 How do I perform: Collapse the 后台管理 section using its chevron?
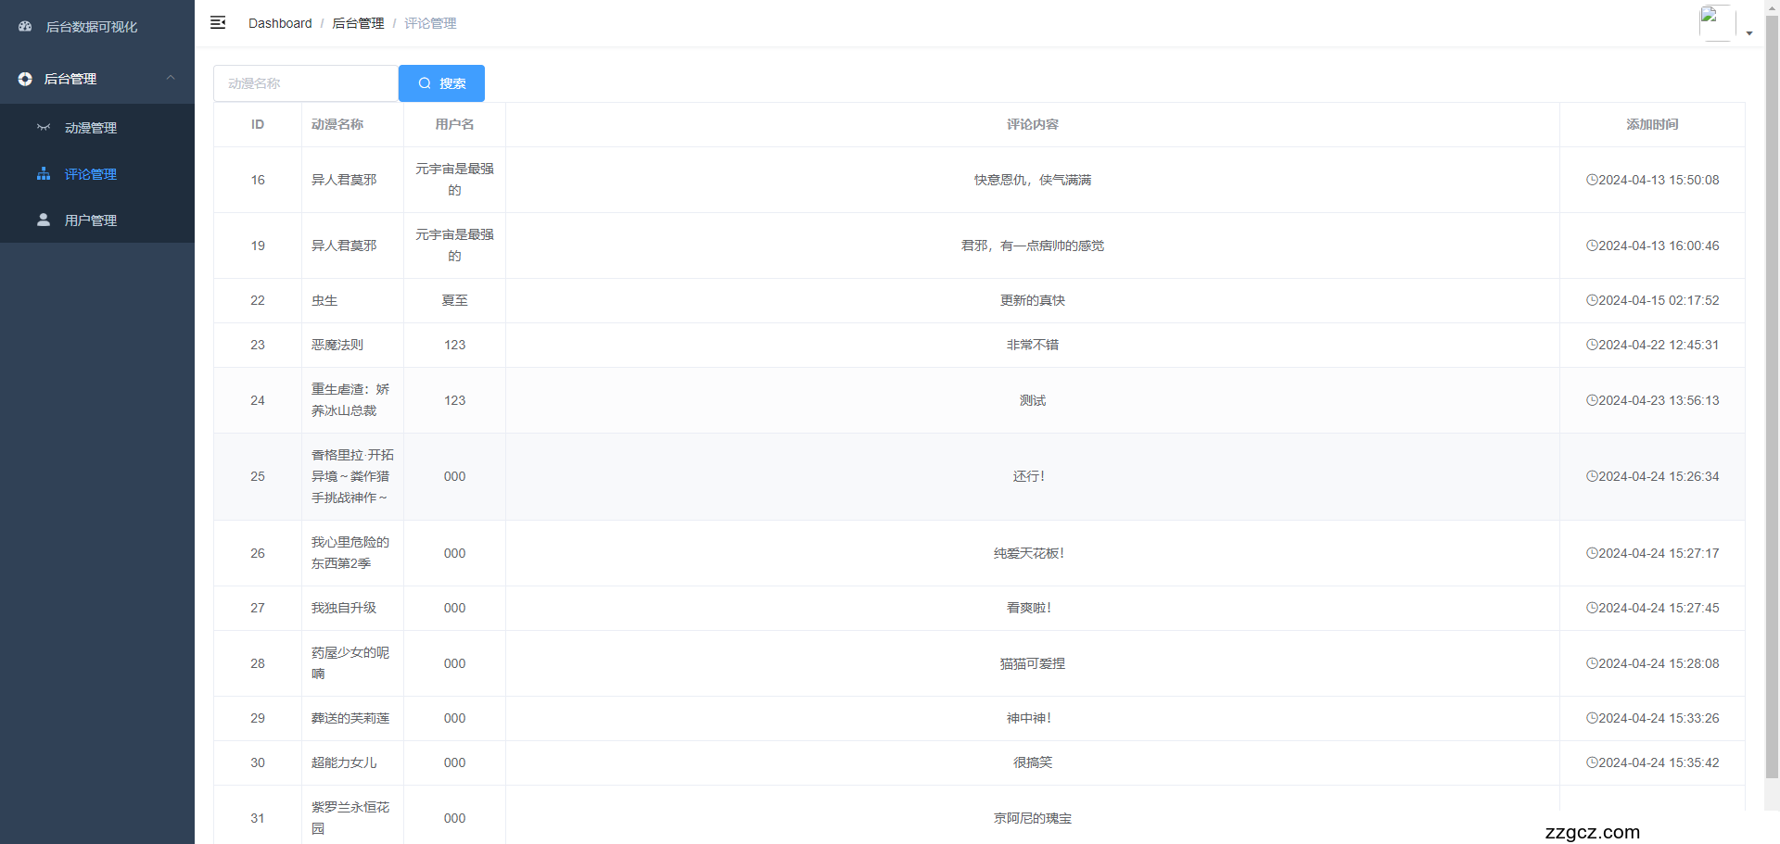170,79
